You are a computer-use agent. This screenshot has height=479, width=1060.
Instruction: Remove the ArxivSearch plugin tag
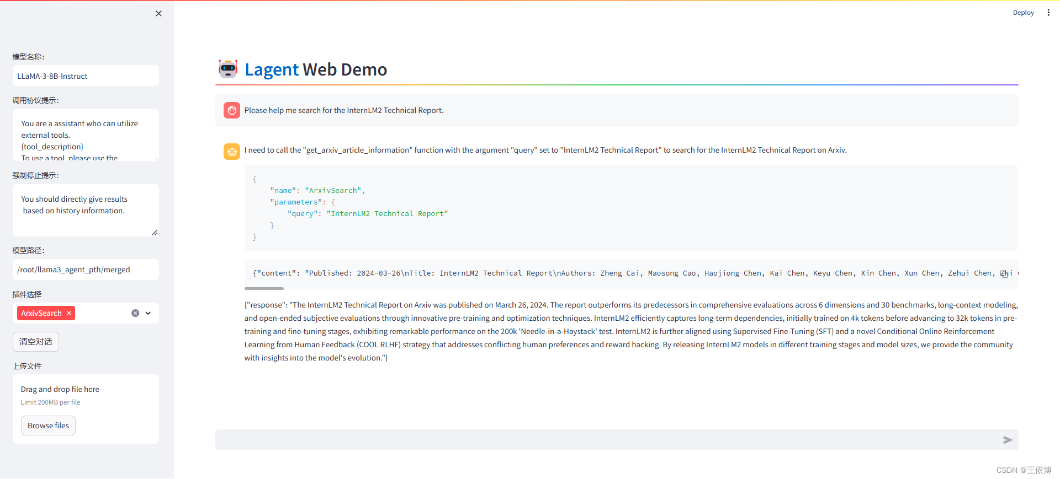tap(69, 313)
